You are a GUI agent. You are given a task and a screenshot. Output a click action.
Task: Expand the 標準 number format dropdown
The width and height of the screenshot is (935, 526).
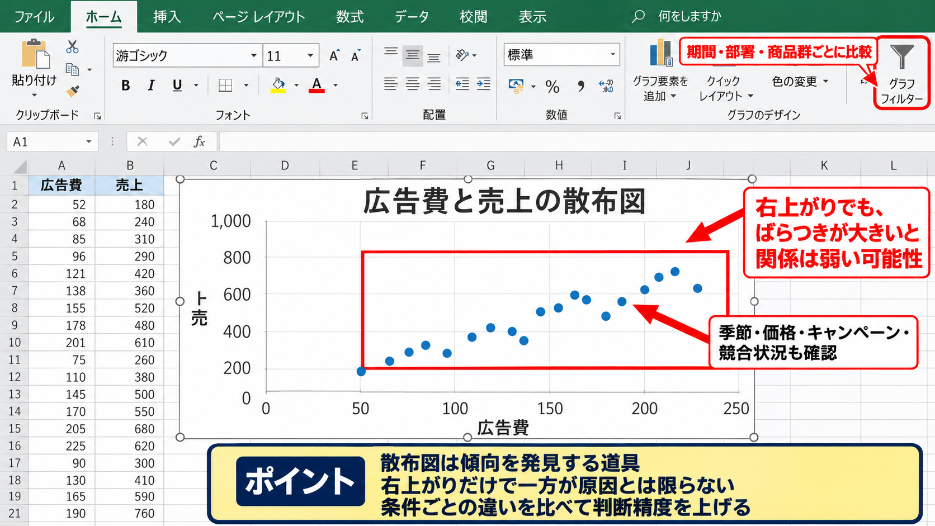[613, 55]
